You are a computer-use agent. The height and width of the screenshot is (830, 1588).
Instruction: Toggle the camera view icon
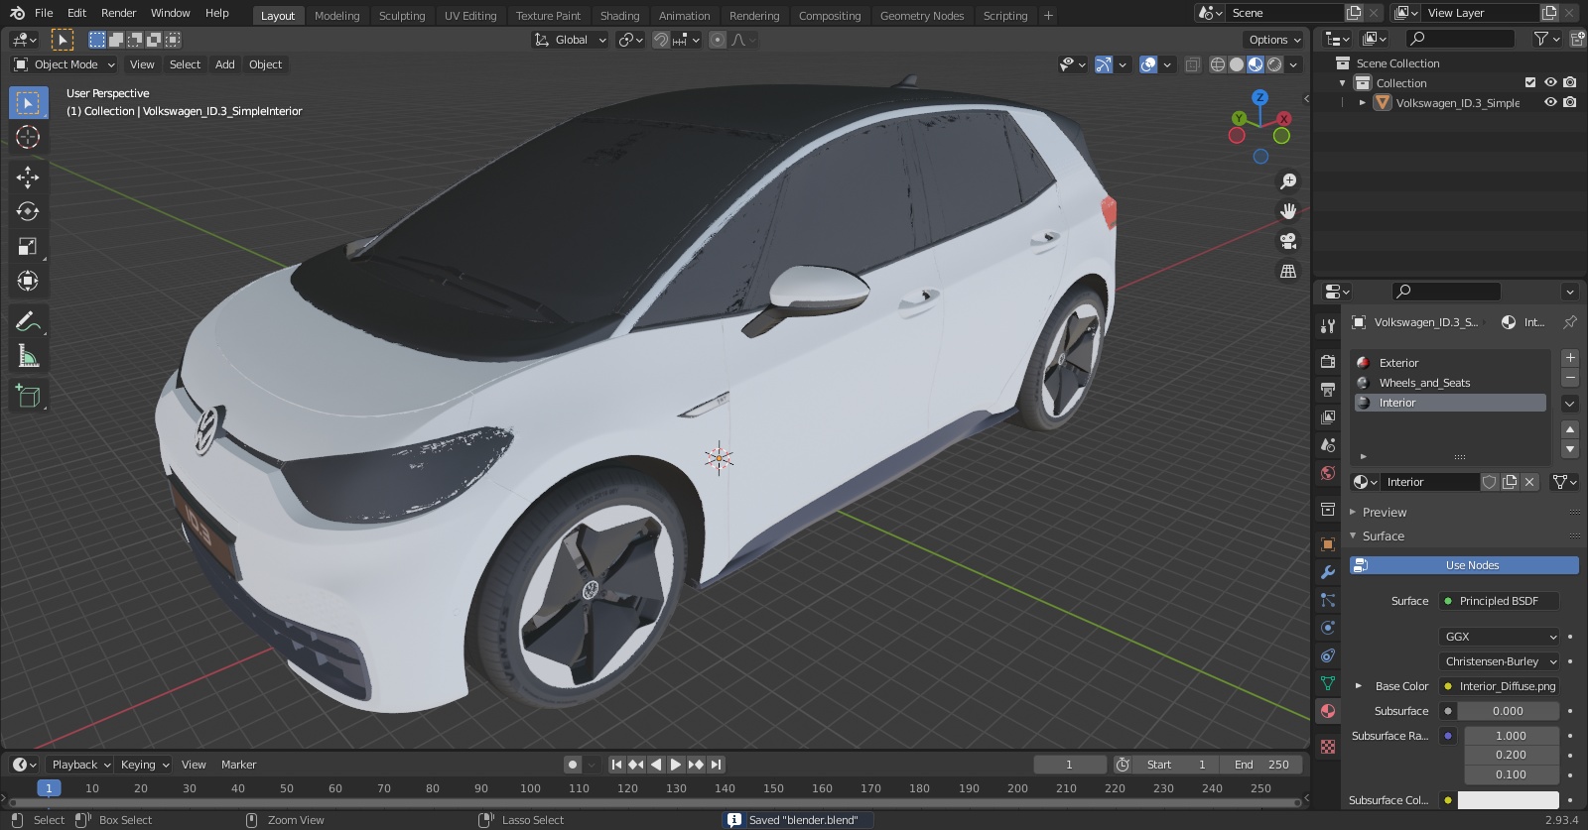click(x=1288, y=241)
